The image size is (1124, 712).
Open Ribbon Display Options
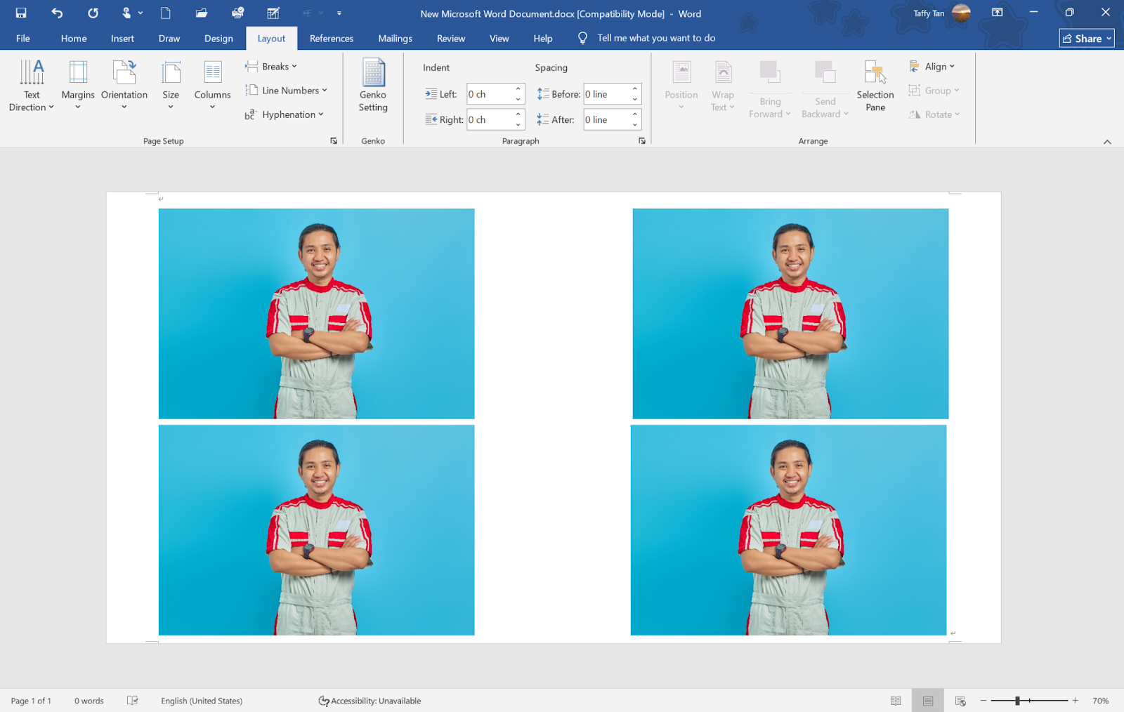click(x=998, y=13)
